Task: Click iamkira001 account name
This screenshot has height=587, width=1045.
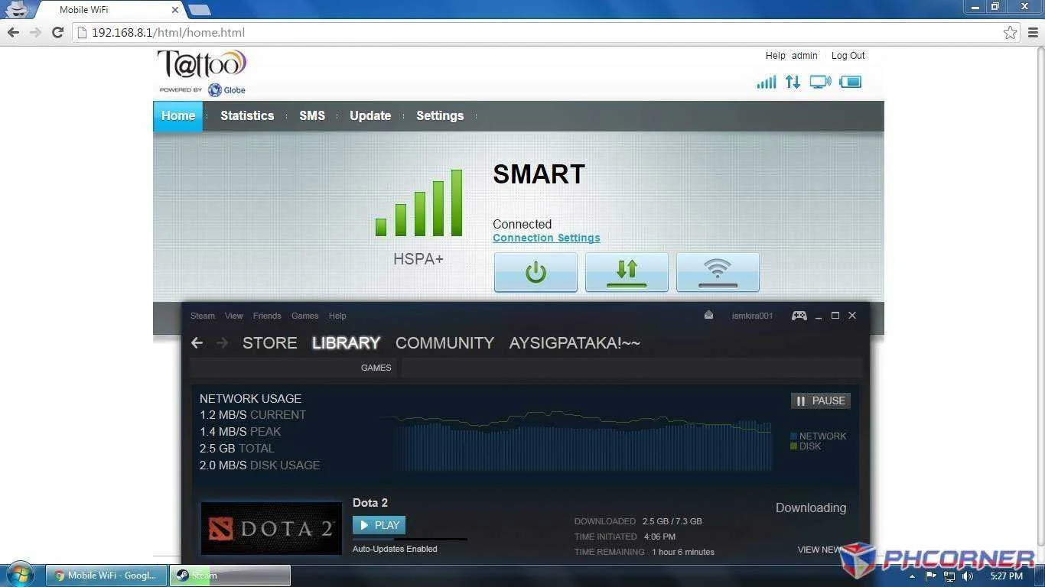Action: point(752,316)
